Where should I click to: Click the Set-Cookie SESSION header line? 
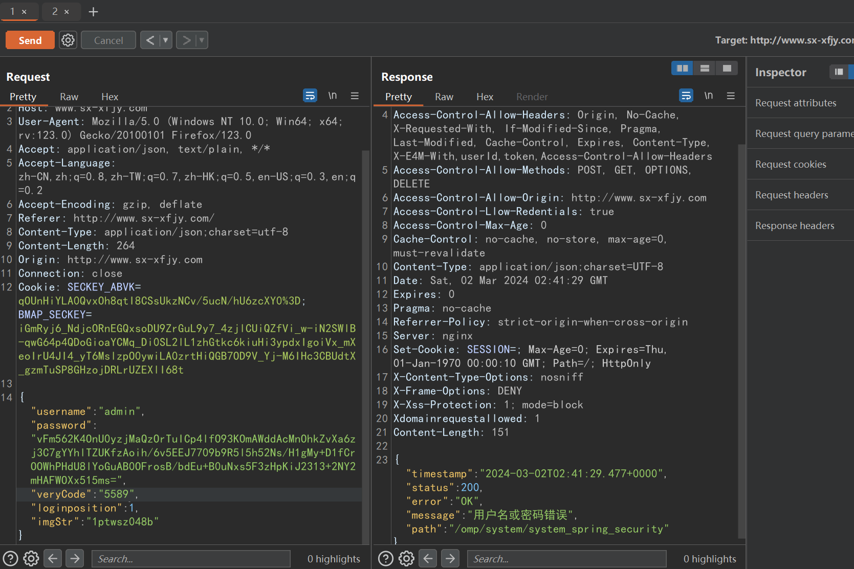(530, 356)
